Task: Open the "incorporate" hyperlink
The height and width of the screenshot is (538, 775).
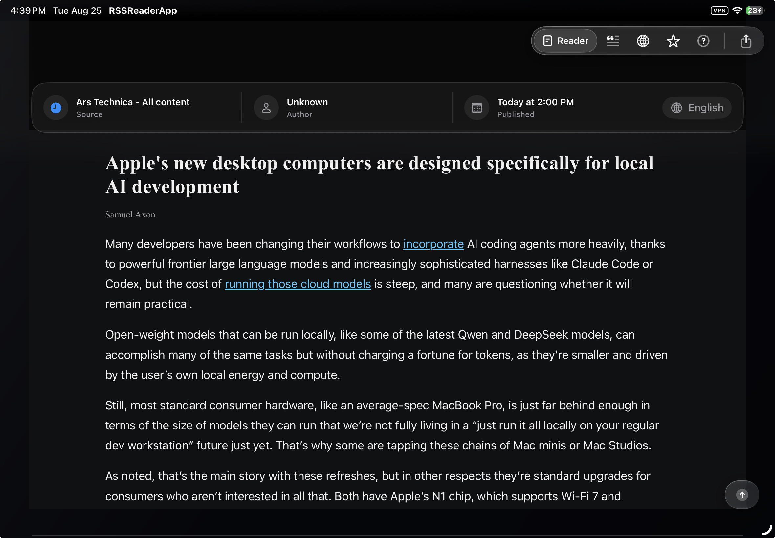Action: point(433,244)
